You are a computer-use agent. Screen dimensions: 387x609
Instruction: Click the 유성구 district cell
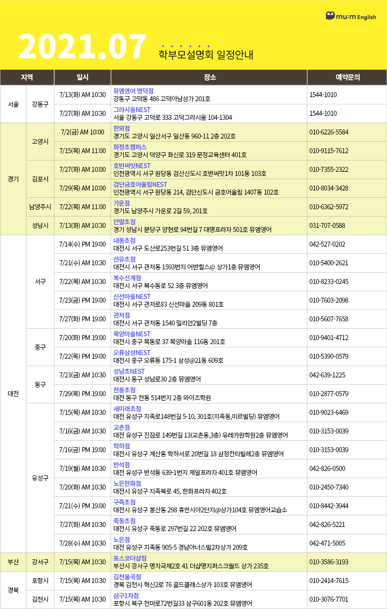coord(41,478)
